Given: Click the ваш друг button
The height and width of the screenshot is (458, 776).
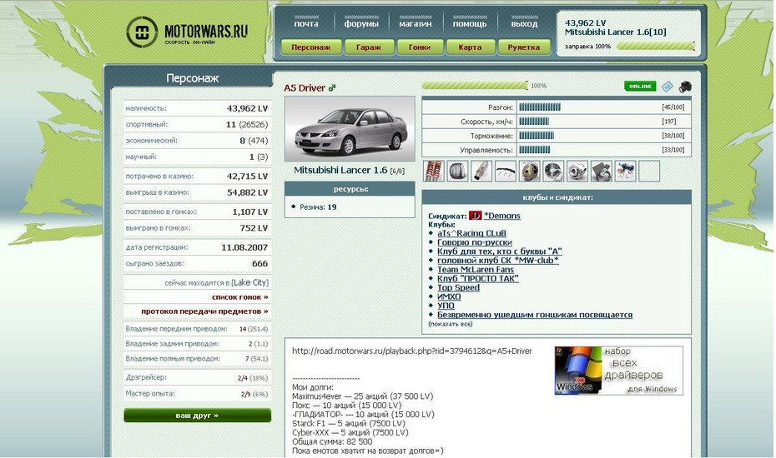Looking at the screenshot, I should [x=197, y=416].
